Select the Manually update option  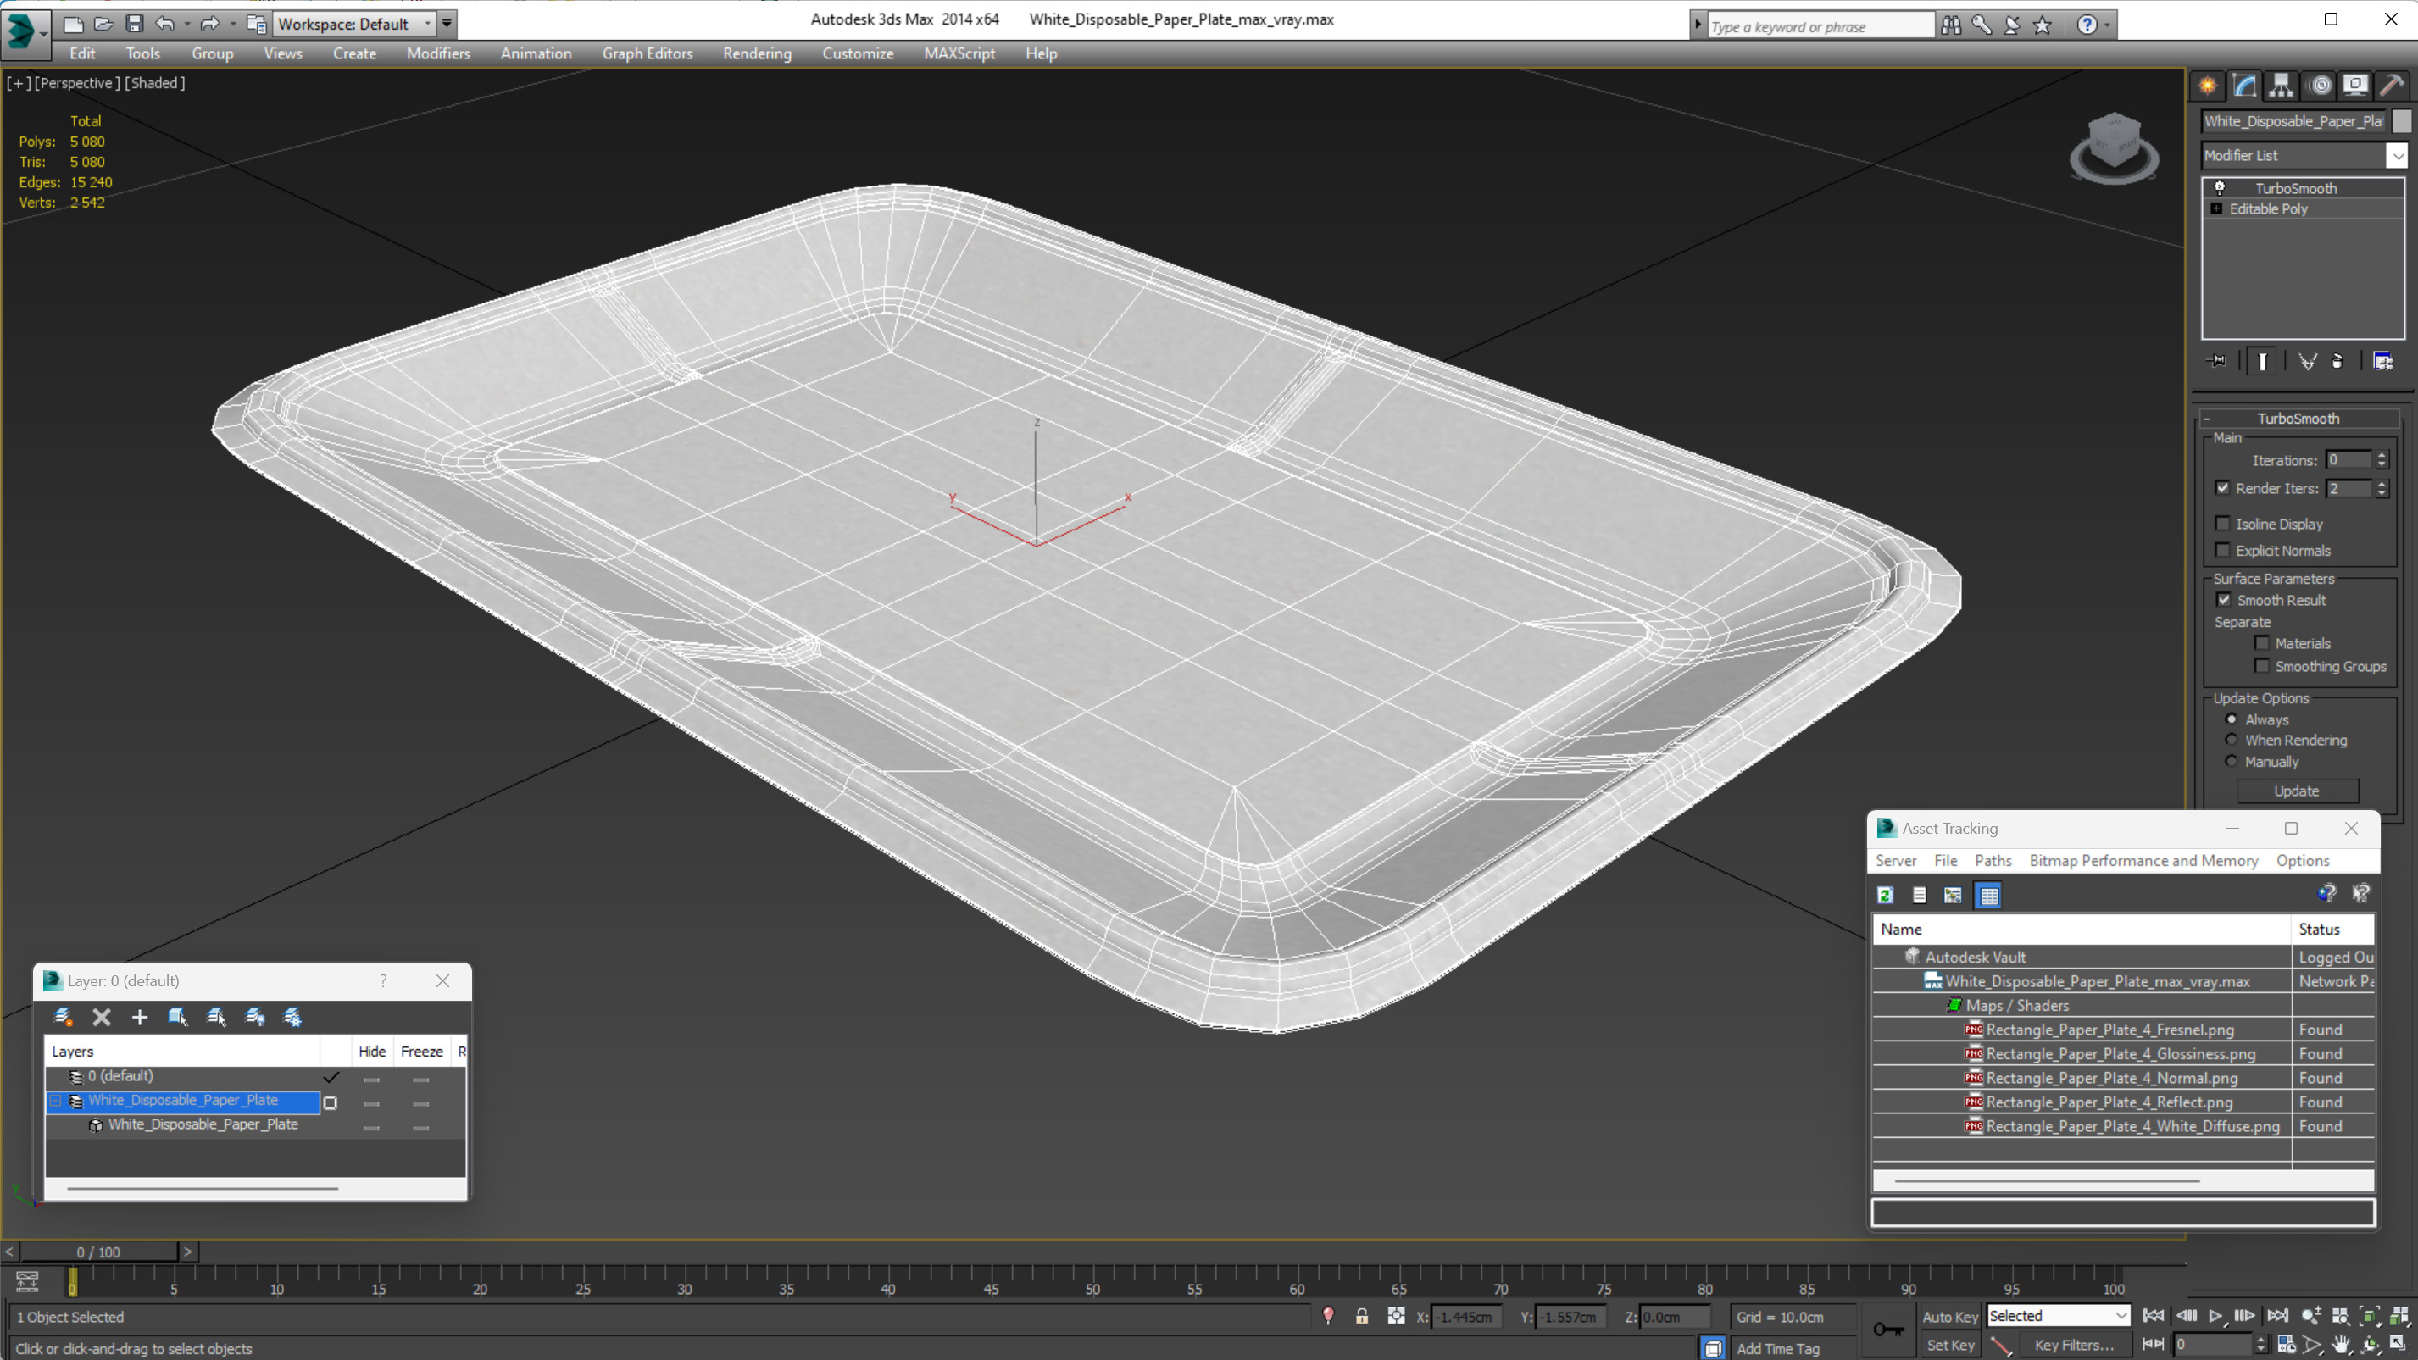pyautogui.click(x=2232, y=762)
